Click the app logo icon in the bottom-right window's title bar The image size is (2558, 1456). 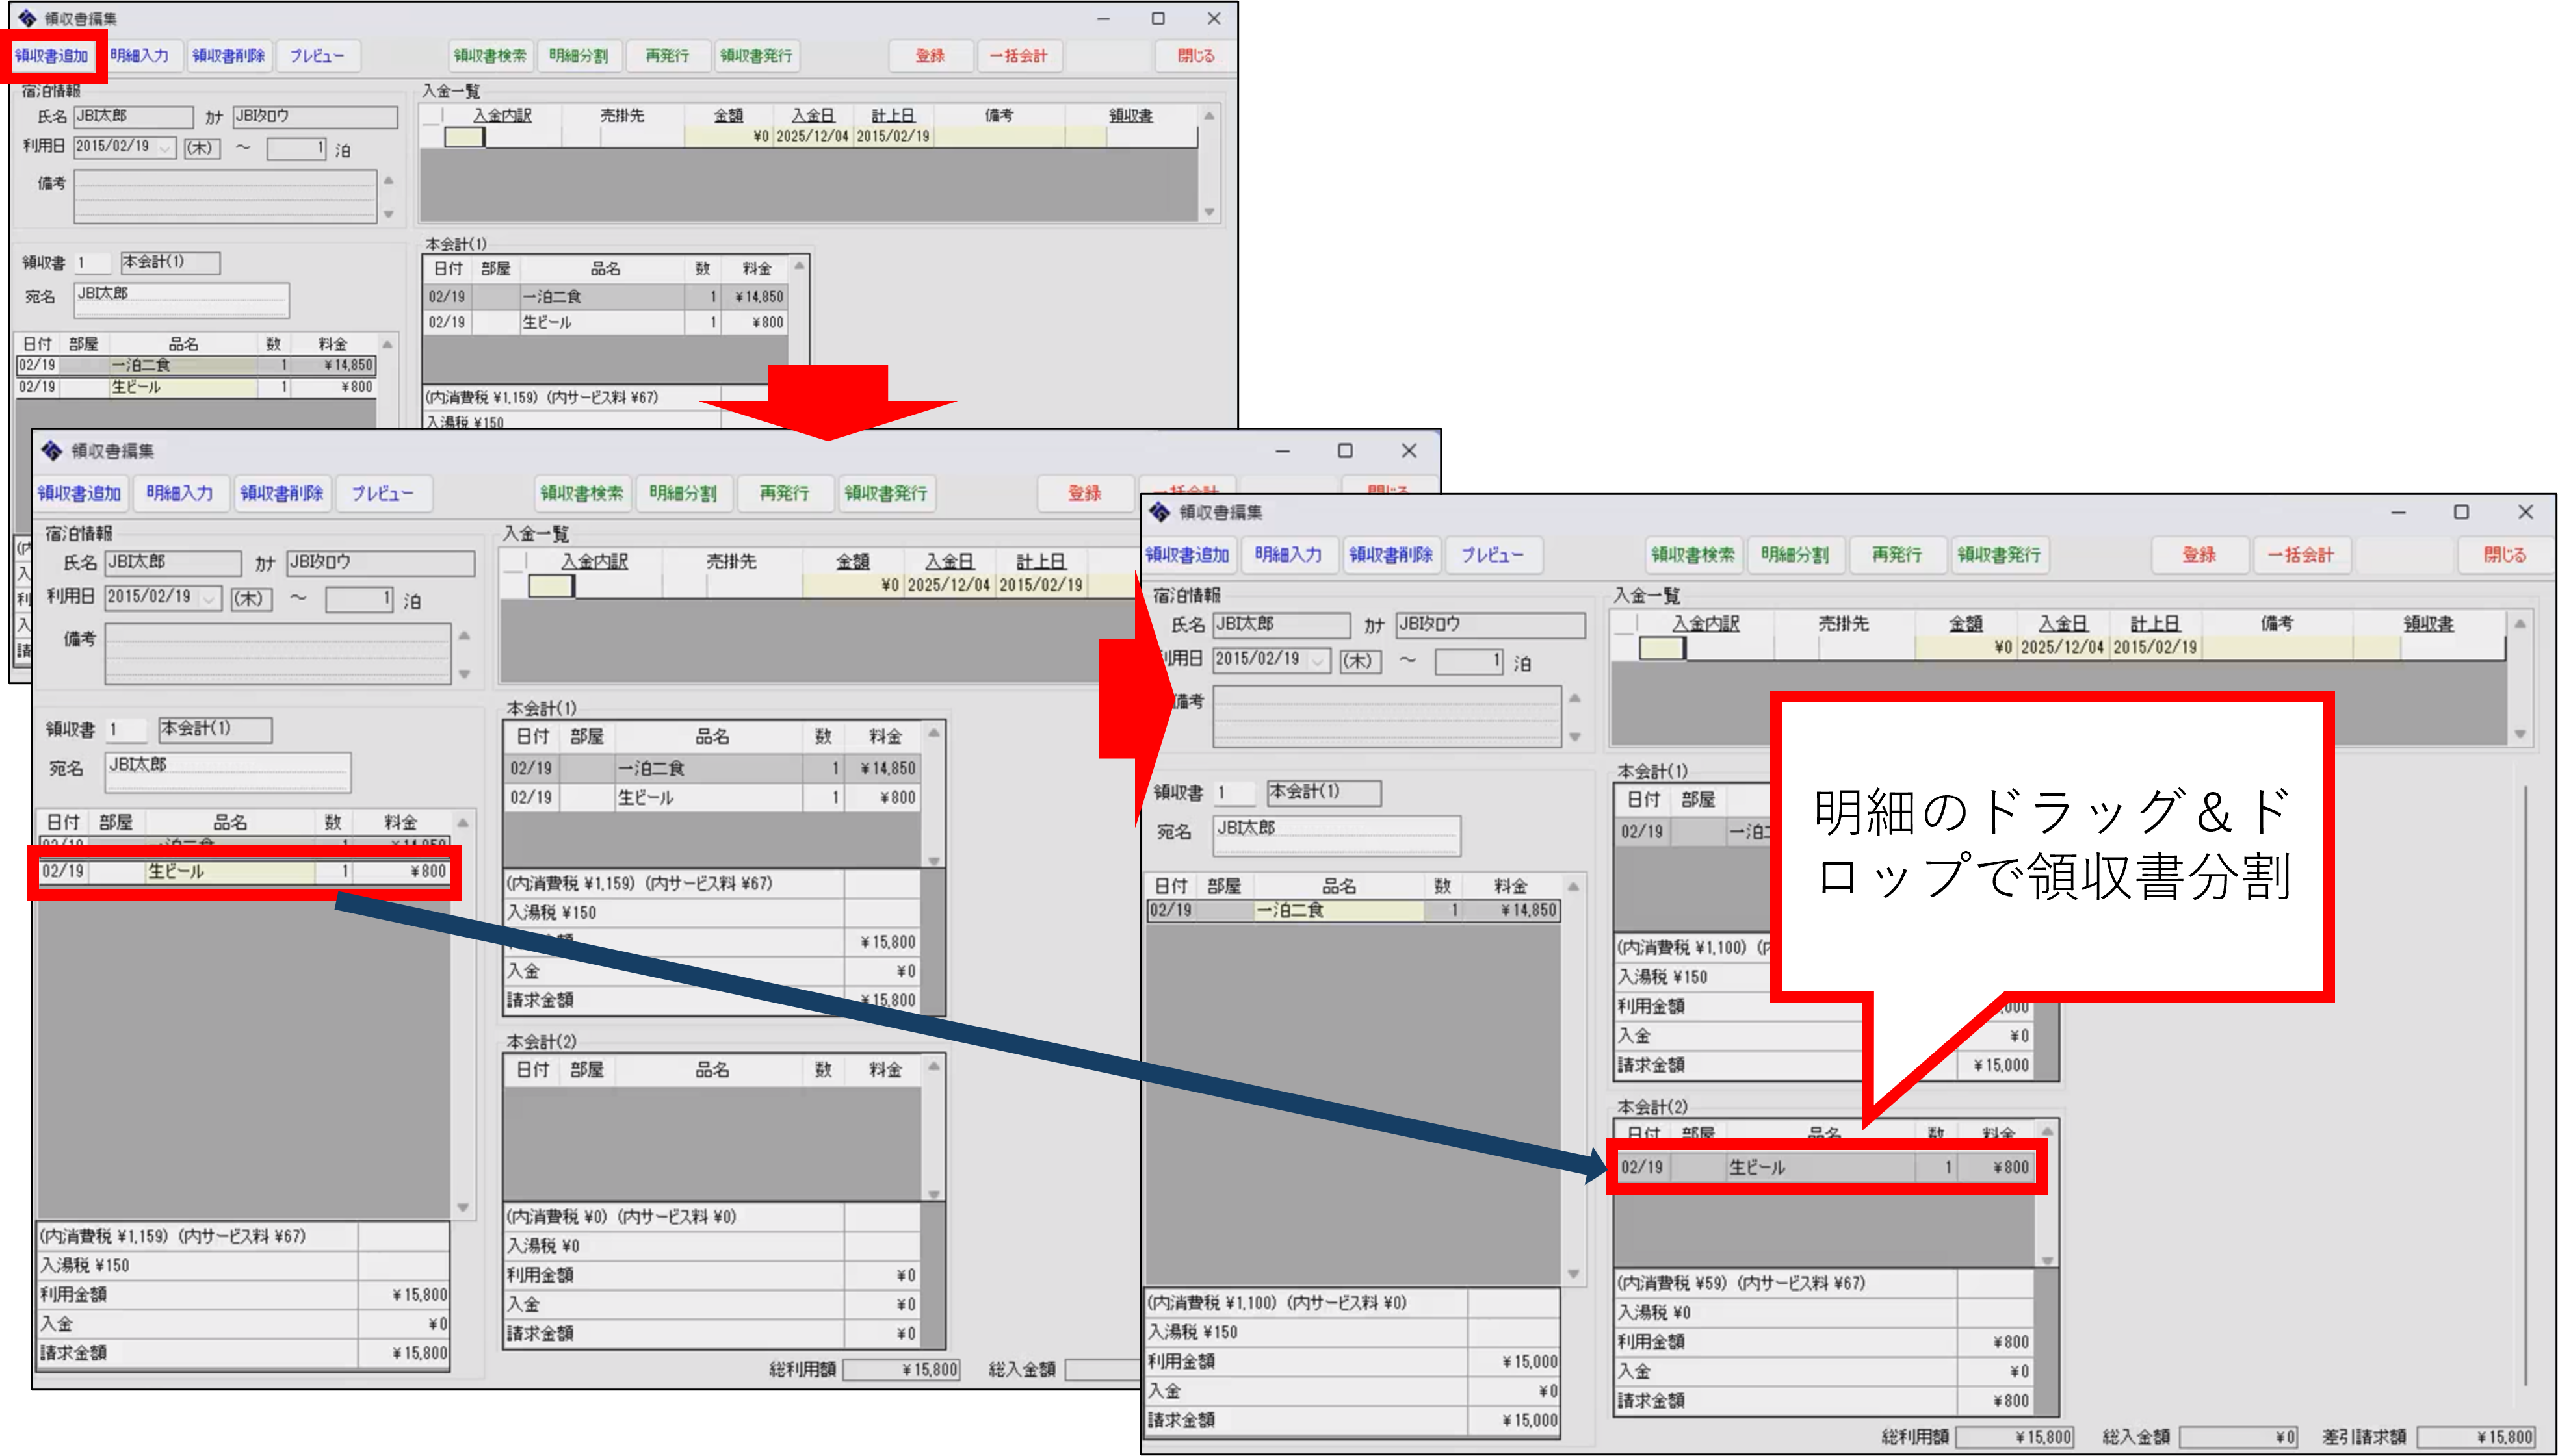click(1160, 512)
